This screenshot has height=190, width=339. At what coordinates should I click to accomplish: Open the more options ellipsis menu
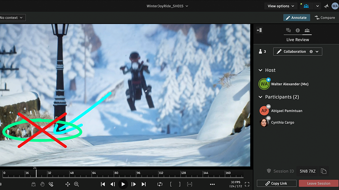click(212, 184)
